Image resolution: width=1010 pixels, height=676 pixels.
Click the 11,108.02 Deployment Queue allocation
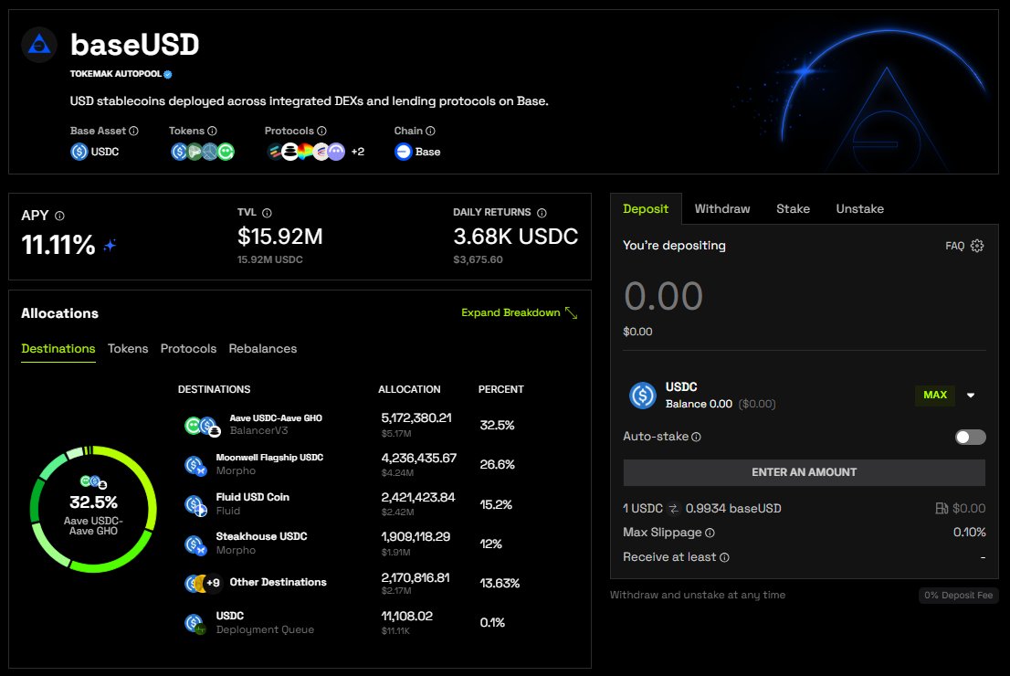click(x=407, y=616)
